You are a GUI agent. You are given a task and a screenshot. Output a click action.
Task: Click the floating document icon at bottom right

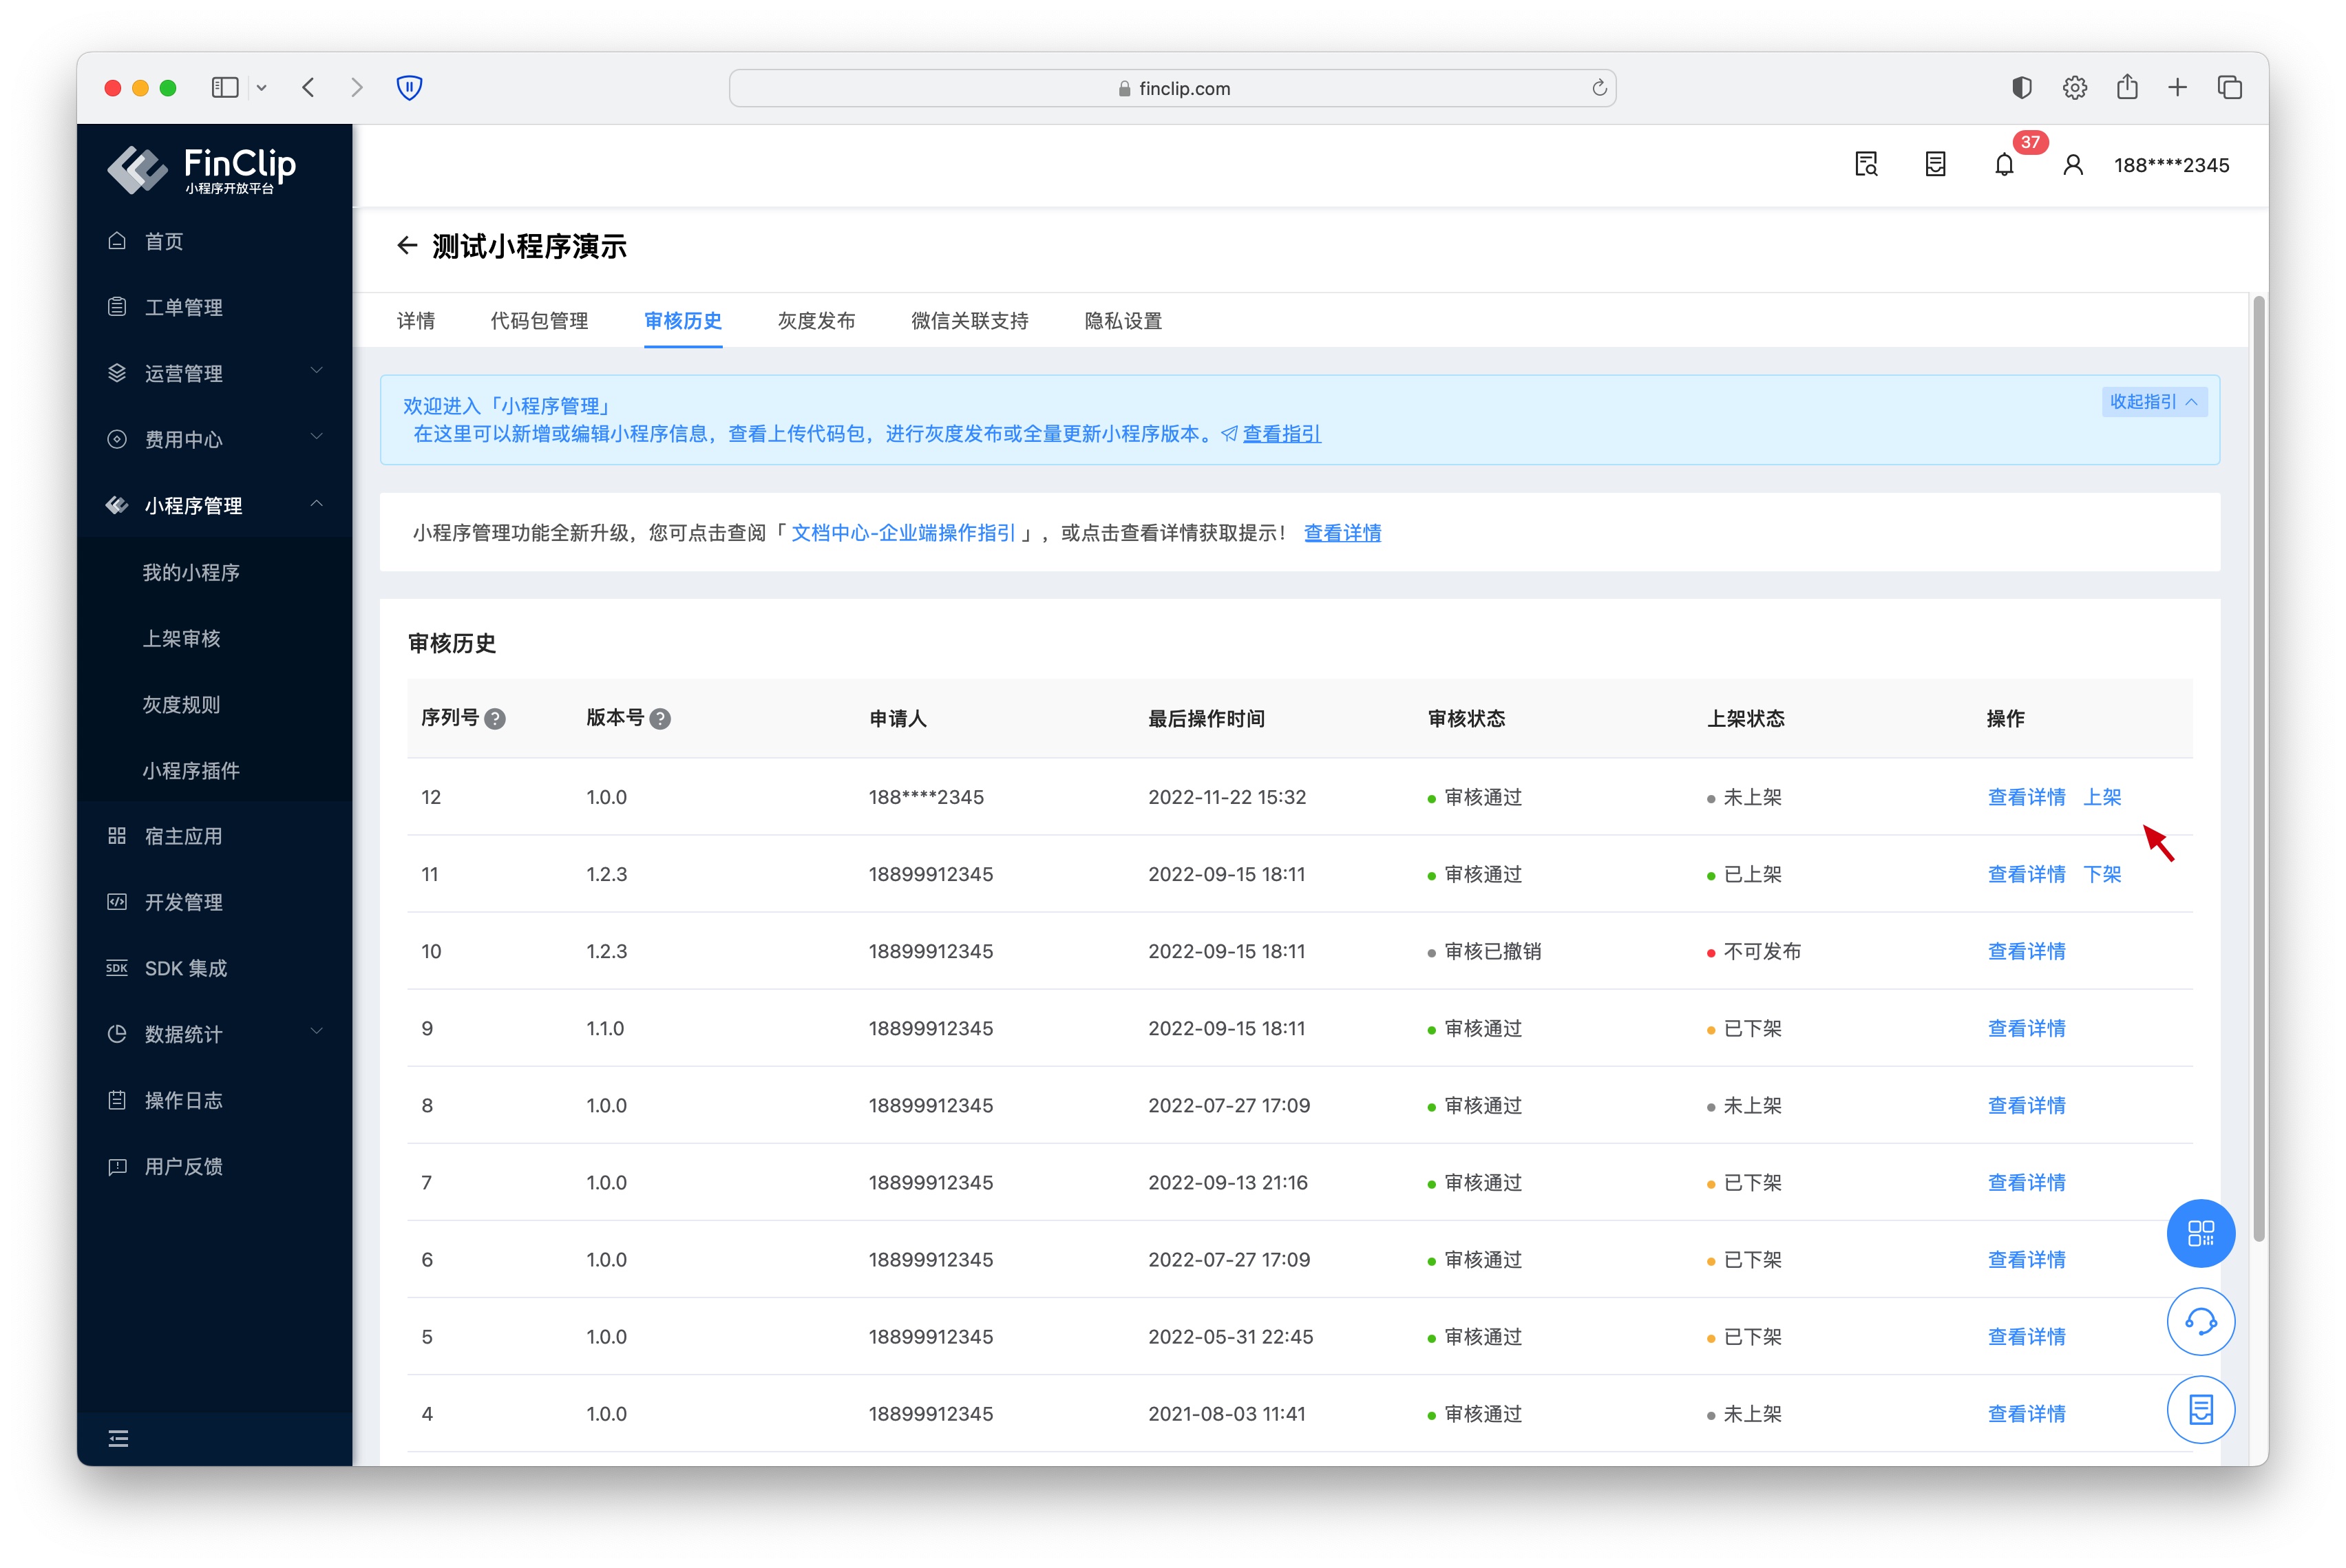pos(2200,1410)
